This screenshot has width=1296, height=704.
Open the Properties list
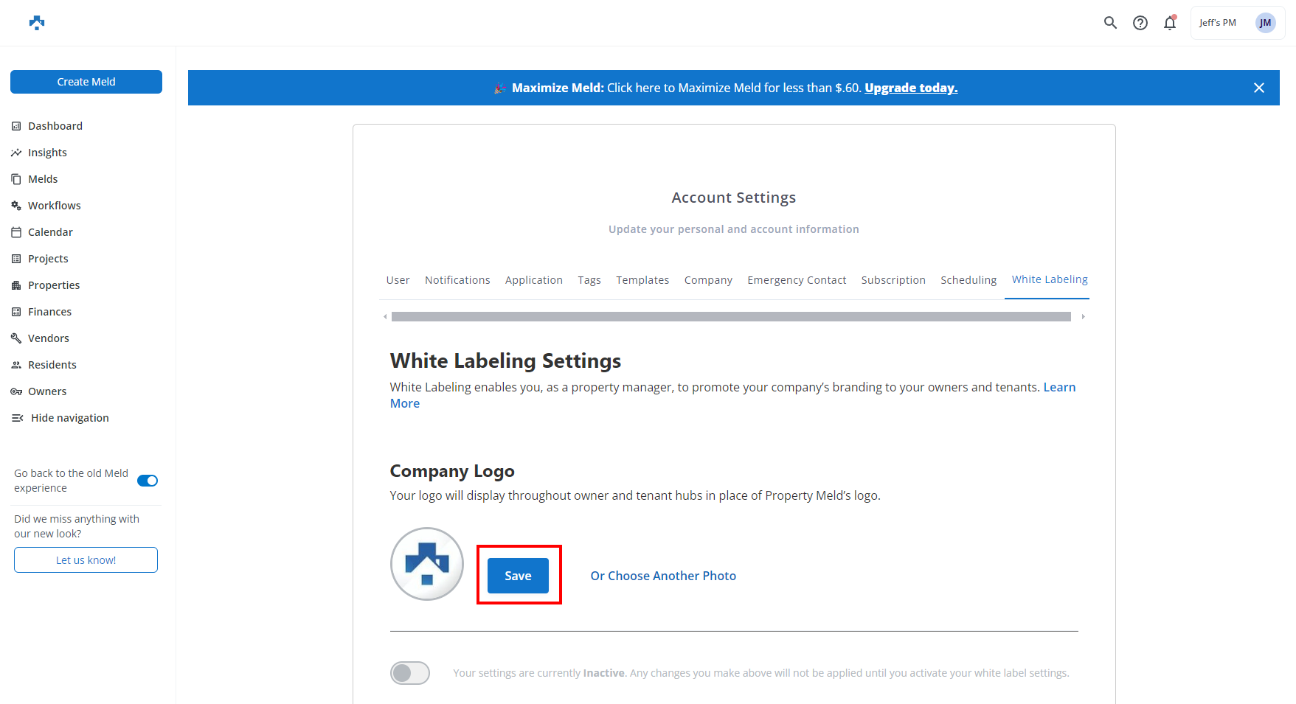pos(53,285)
